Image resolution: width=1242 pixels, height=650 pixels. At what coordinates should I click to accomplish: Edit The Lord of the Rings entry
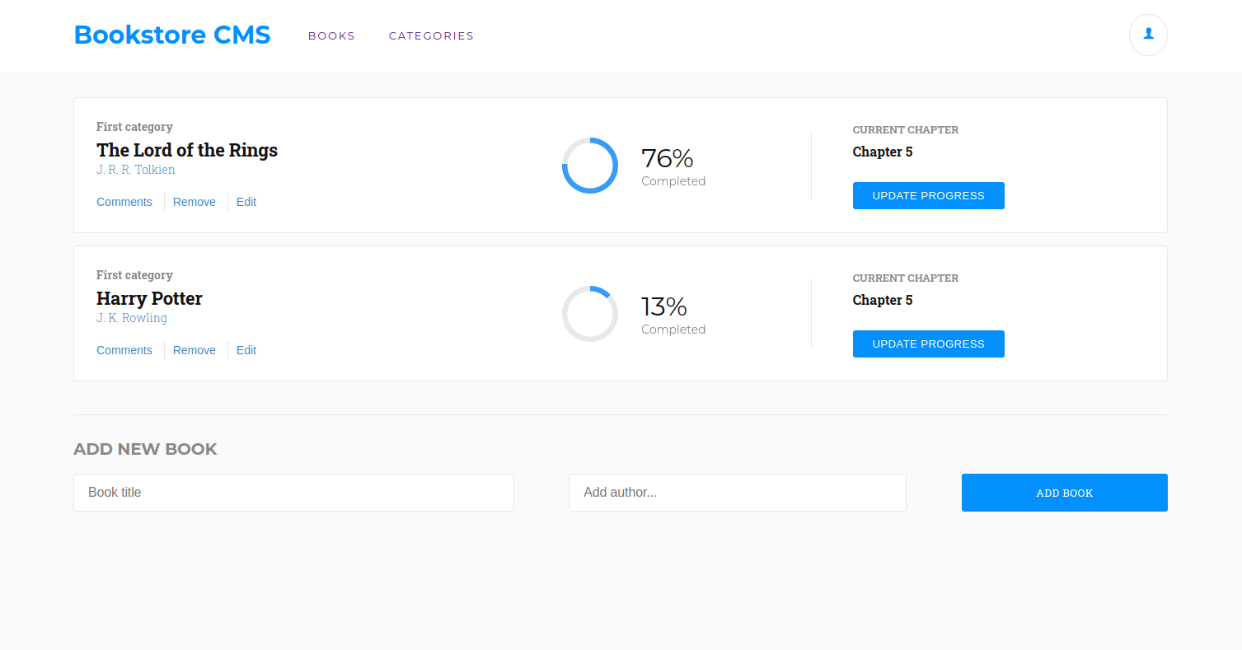click(246, 202)
